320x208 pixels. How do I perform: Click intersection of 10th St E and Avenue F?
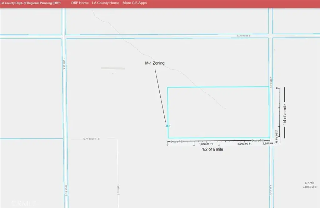point(64,37)
